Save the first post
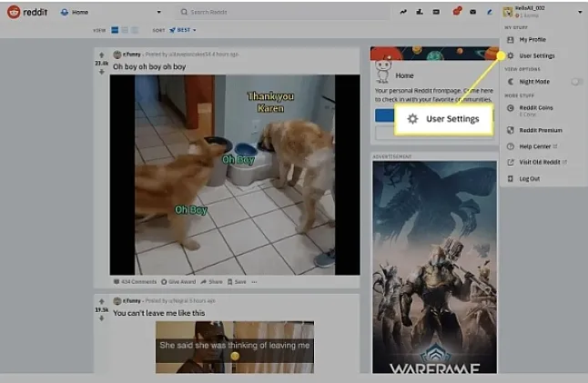The image size is (588, 383). tap(237, 282)
